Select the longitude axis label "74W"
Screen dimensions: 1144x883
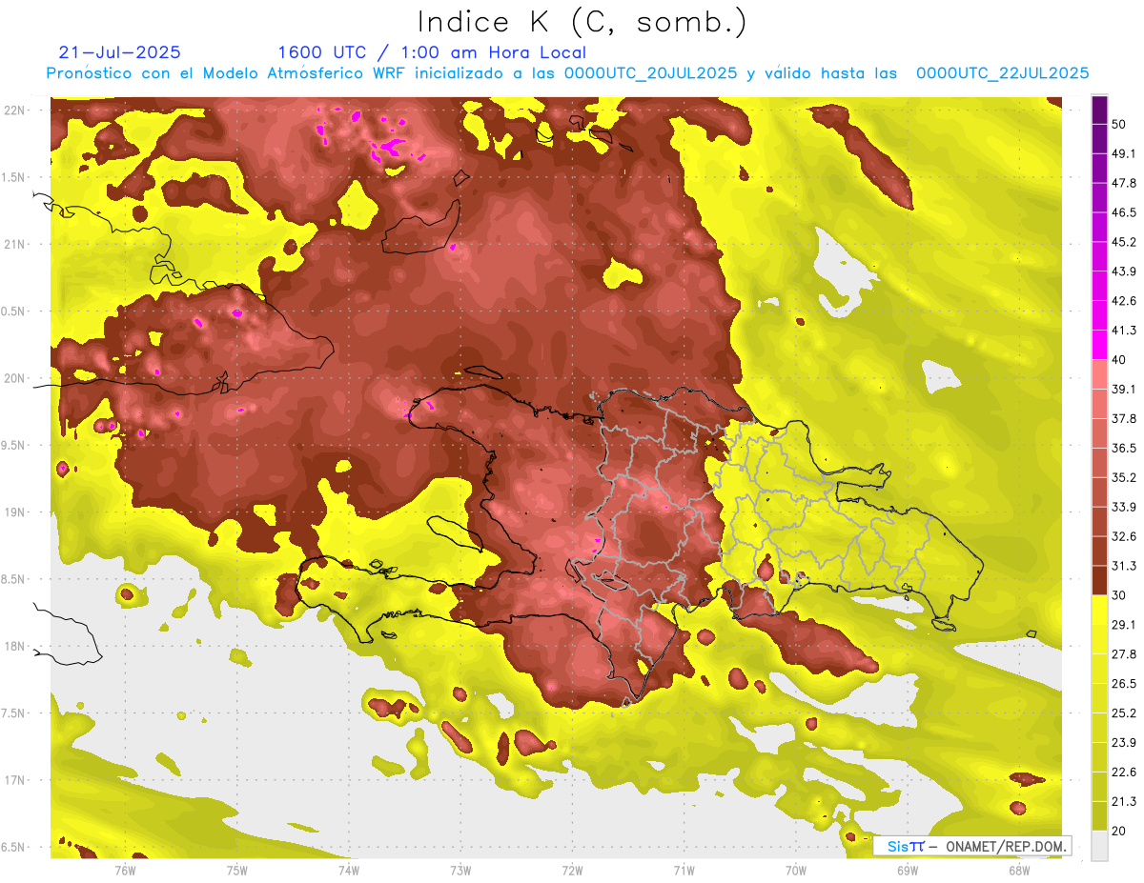point(349,870)
